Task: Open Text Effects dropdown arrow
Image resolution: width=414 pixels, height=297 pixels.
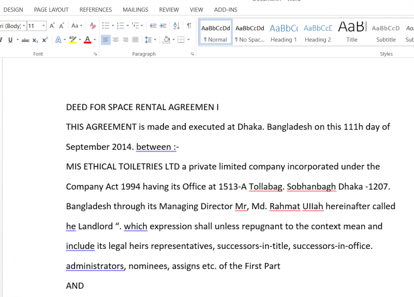Action: pyautogui.click(x=65, y=40)
